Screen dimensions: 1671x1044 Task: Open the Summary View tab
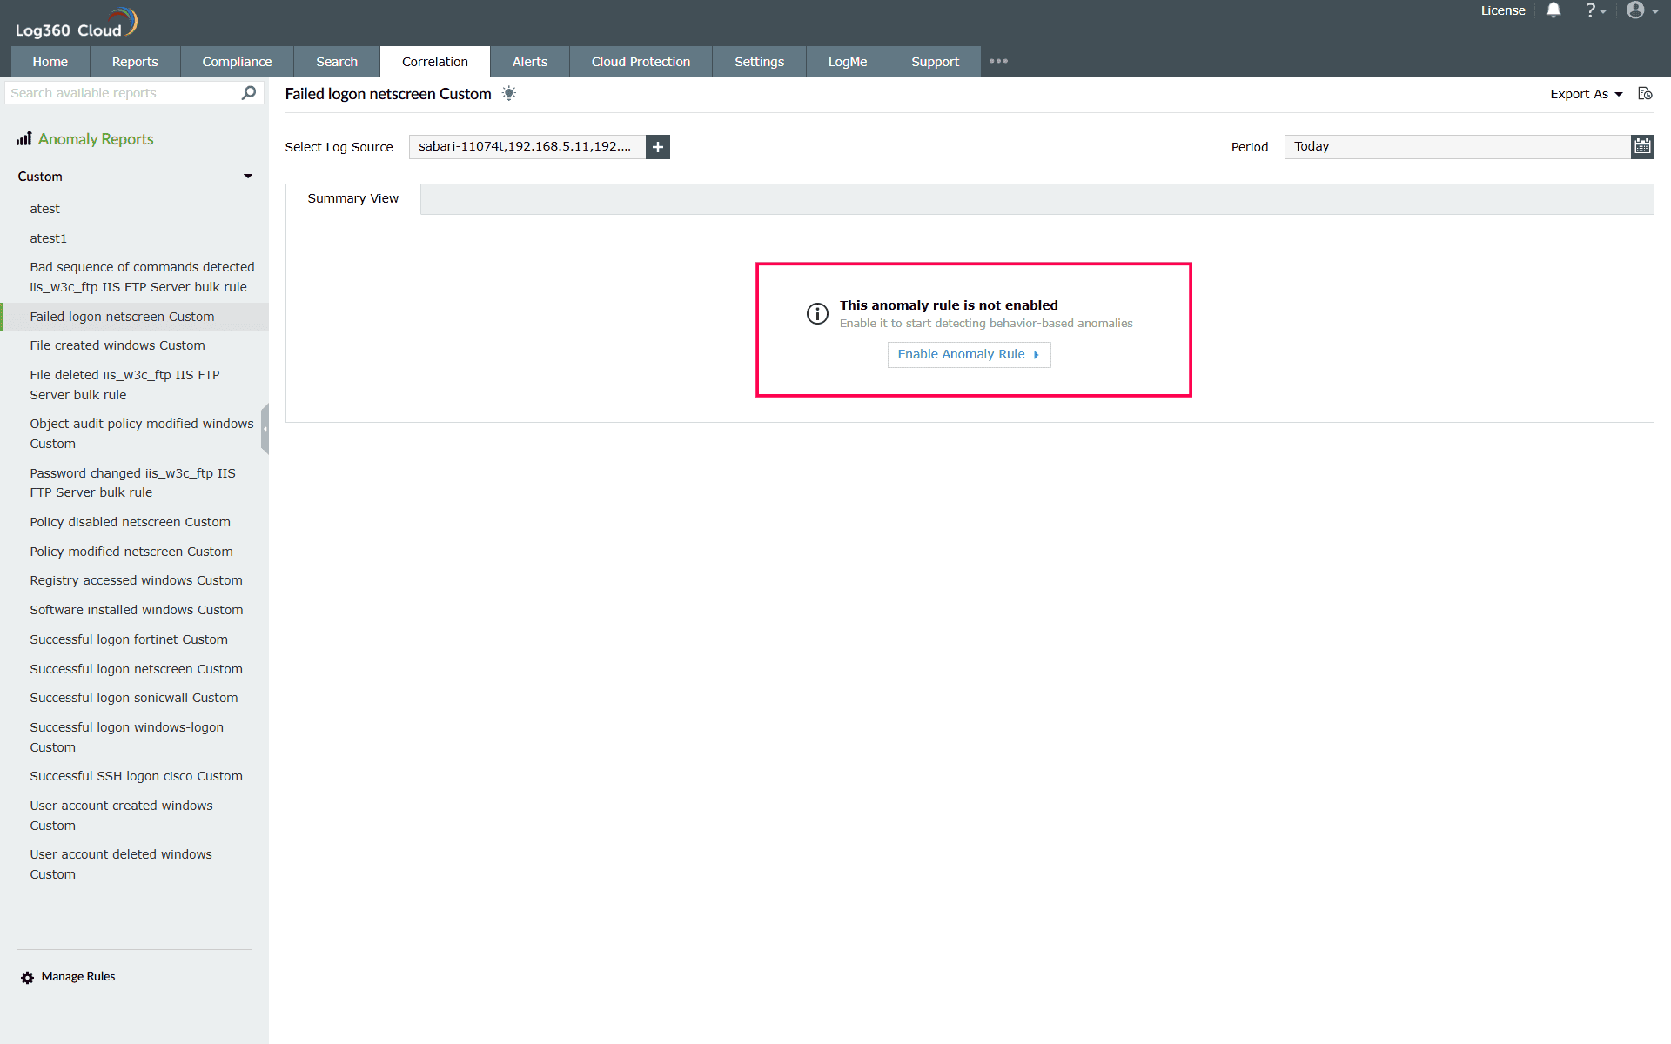(x=352, y=198)
